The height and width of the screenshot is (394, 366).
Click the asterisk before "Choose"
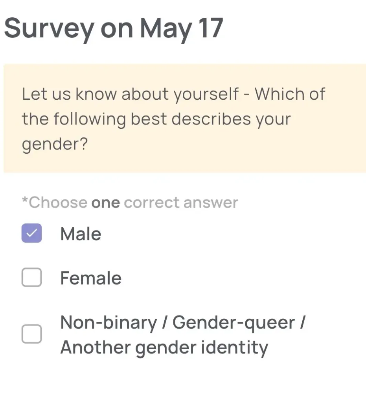pyautogui.click(x=25, y=202)
